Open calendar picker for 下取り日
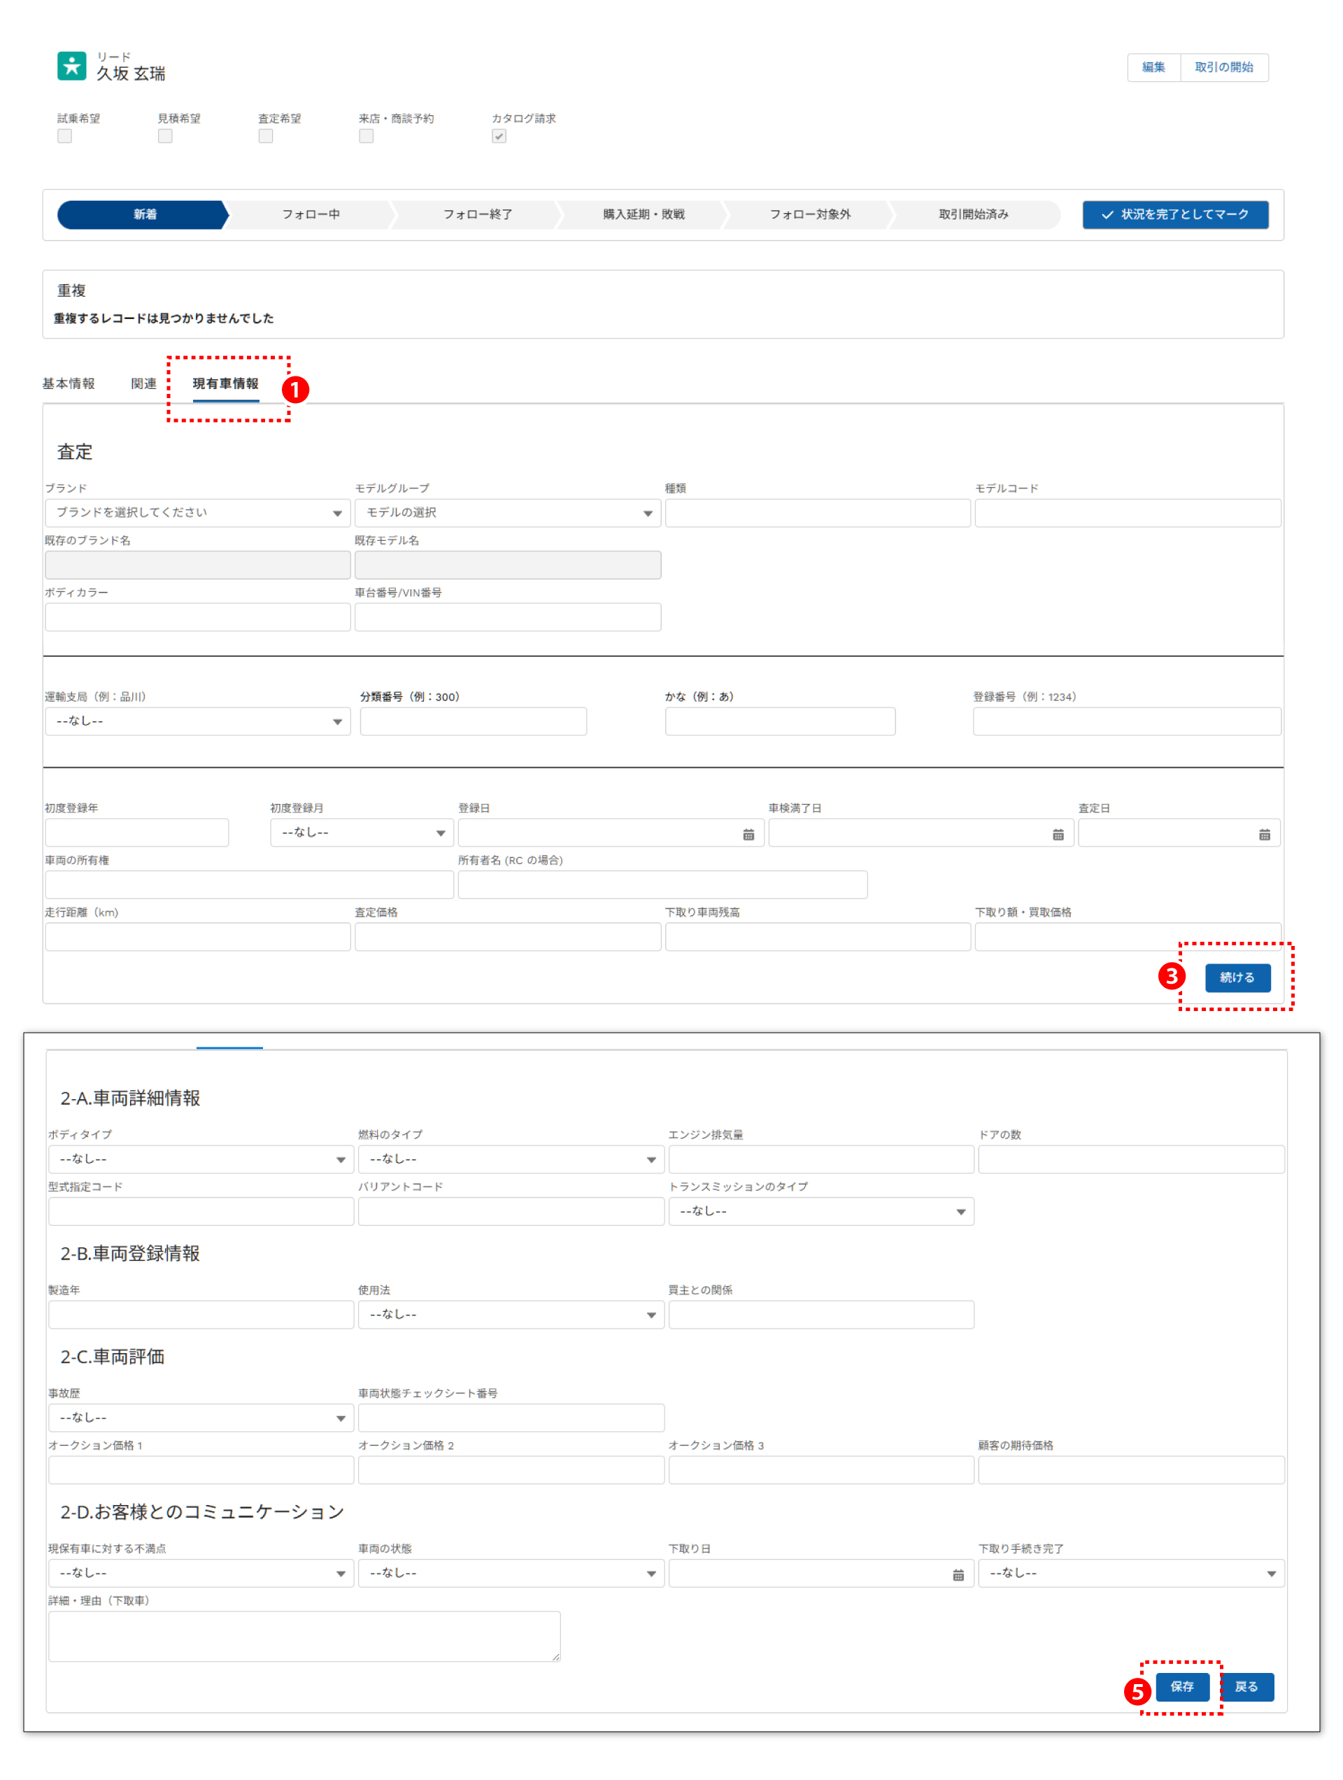 [x=958, y=1575]
